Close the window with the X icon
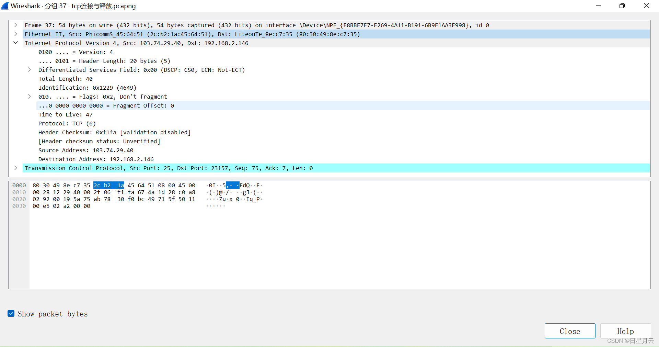 click(x=646, y=6)
